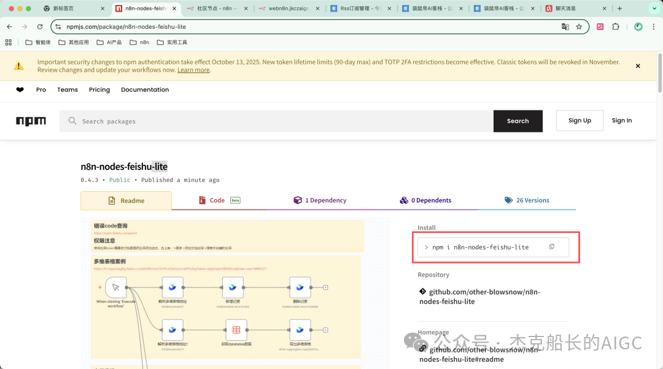Click the Sign Up button
Image resolution: width=663 pixels, height=369 pixels.
click(580, 120)
